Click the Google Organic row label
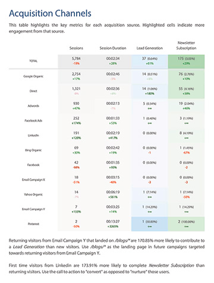The image size is (214, 283). pyautogui.click(x=33, y=76)
